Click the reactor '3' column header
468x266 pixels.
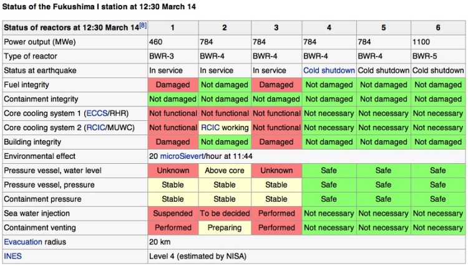[276, 27]
